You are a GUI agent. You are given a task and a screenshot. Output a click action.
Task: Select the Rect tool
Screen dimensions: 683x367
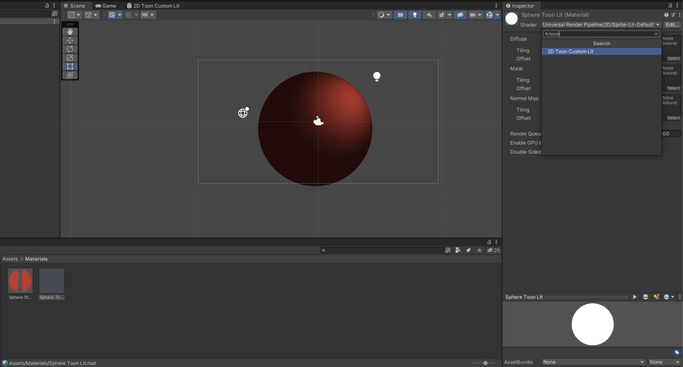[70, 66]
